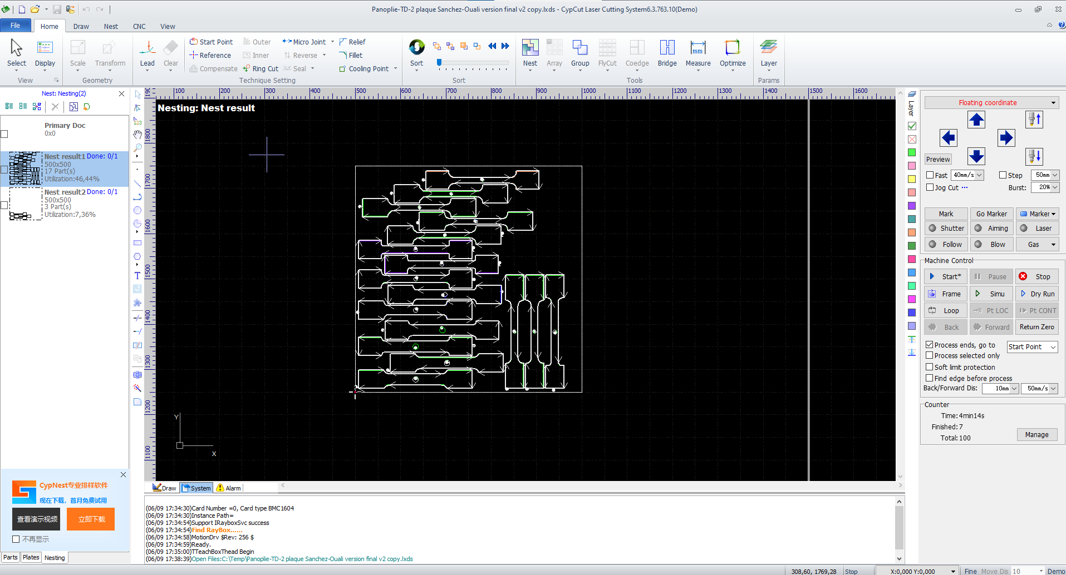Click the Return Zero button
The image size is (1066, 575).
coord(1037,327)
